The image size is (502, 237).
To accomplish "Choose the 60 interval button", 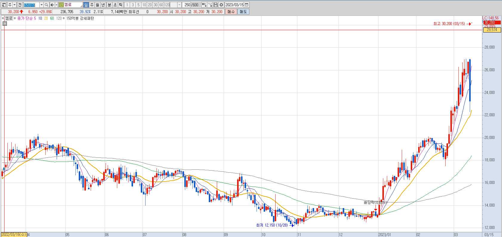I will [161, 5].
